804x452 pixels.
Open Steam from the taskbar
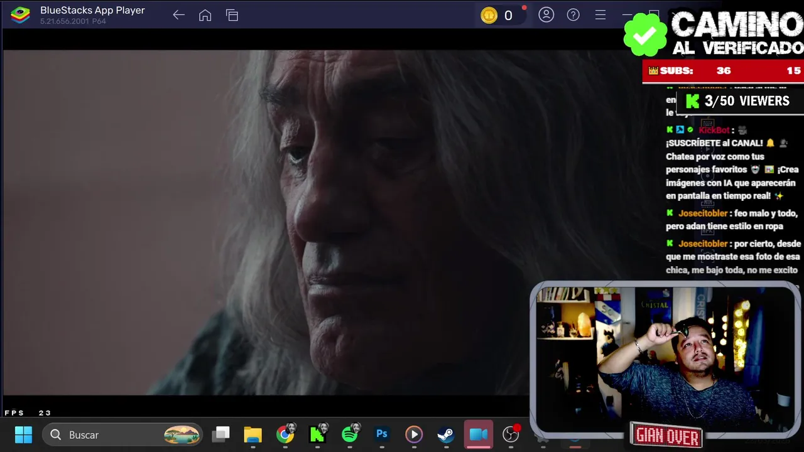(x=446, y=434)
